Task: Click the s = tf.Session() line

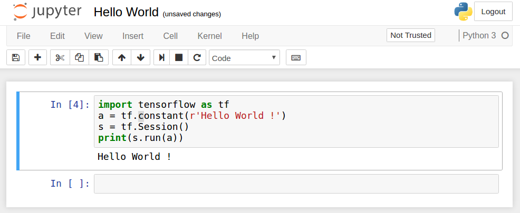Action: tap(143, 127)
